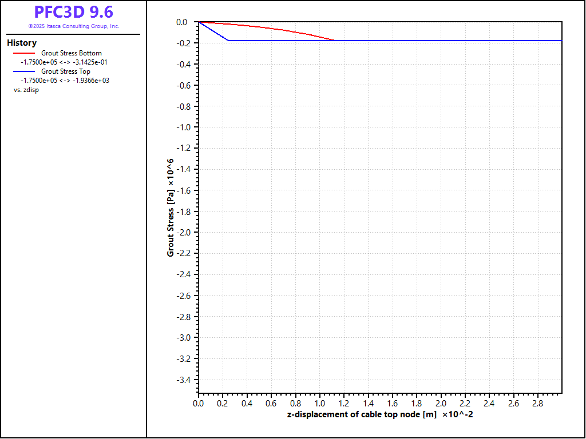Select the Grout Stress Bottom legend label
586x439 pixels.
click(x=71, y=53)
